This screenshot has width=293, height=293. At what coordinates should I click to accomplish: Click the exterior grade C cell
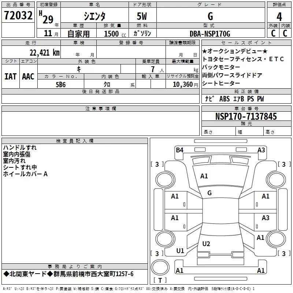click(273, 33)
